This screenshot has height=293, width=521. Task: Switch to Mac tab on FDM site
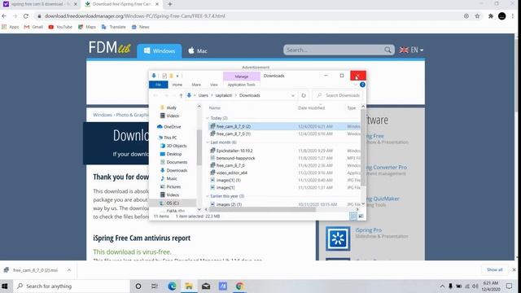click(x=198, y=50)
